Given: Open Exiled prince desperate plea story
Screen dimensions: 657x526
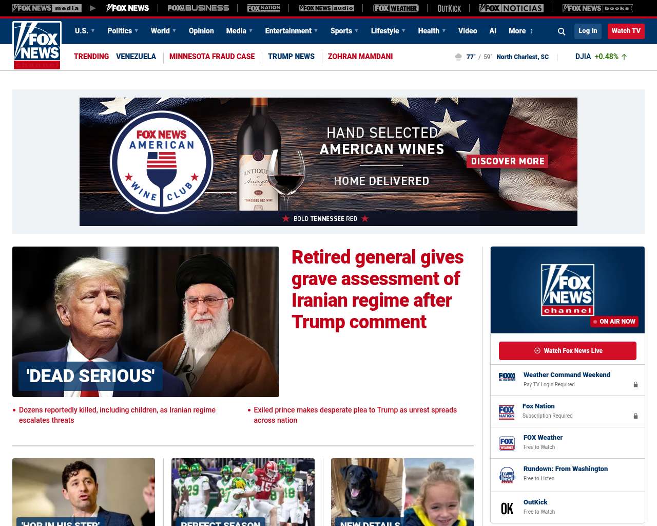Looking at the screenshot, I should (355, 415).
